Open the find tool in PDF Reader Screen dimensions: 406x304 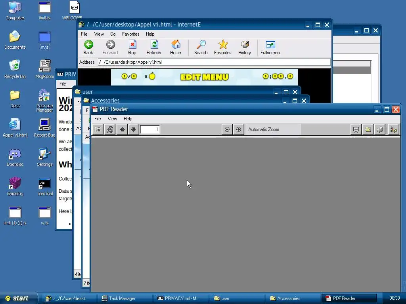pos(109,129)
